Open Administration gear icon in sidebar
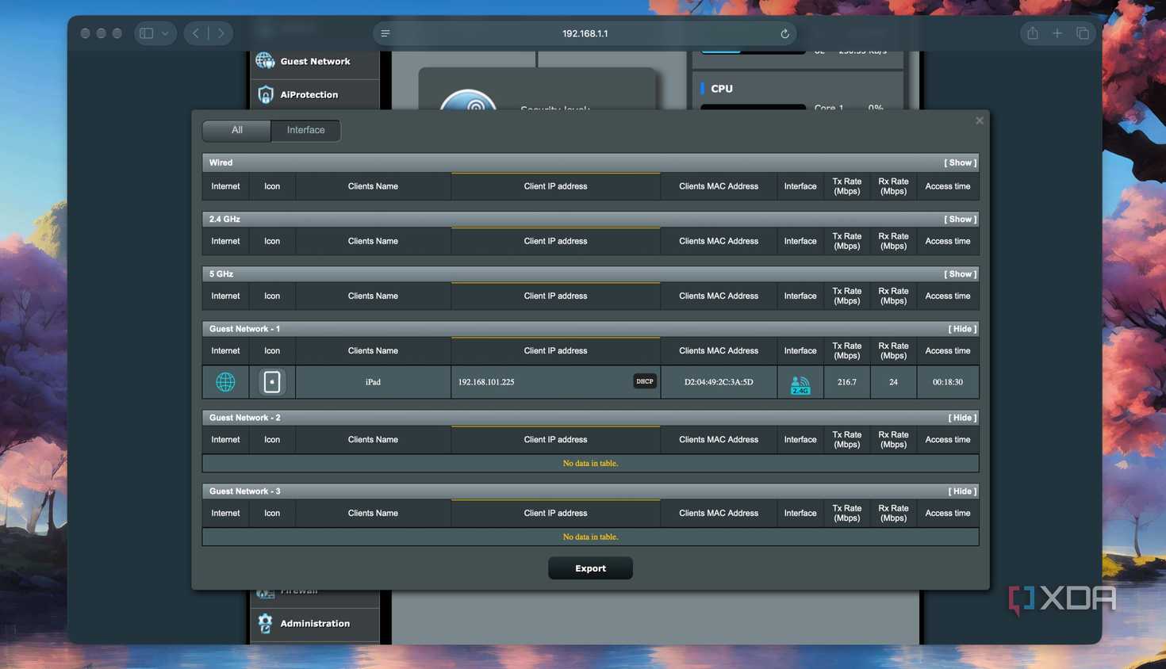 pyautogui.click(x=265, y=623)
